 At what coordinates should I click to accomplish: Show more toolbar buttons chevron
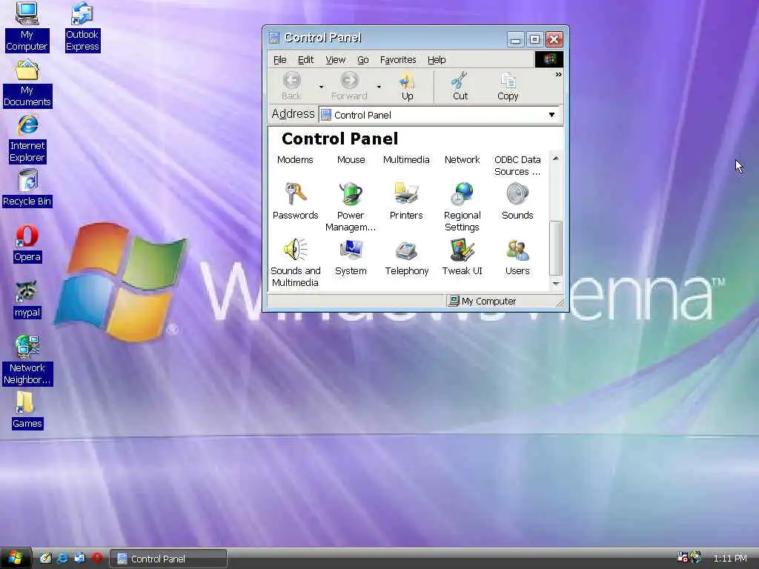click(559, 75)
